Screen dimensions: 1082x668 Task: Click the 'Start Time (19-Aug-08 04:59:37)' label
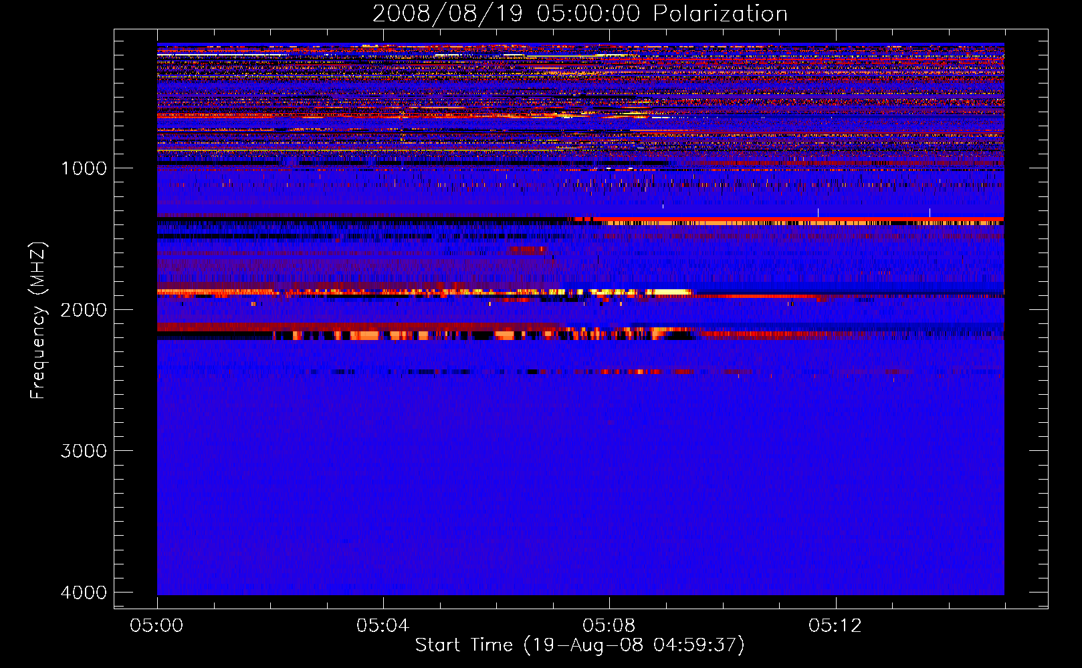click(580, 645)
